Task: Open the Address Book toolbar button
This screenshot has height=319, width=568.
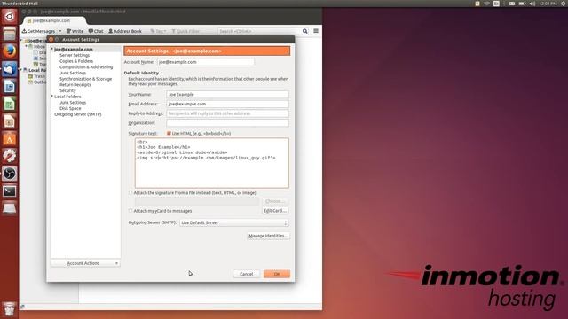Action: (125, 31)
